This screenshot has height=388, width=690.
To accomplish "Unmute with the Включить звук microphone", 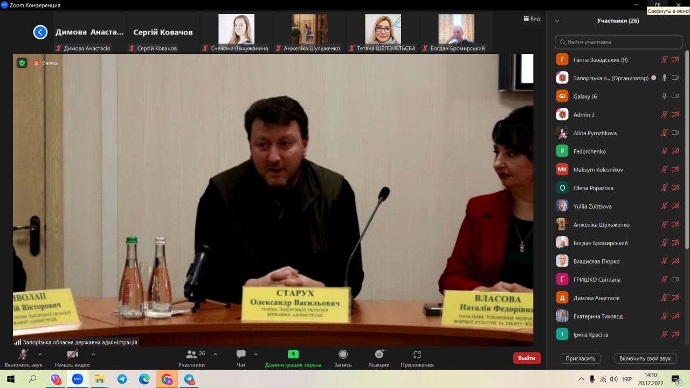I will click(23, 355).
